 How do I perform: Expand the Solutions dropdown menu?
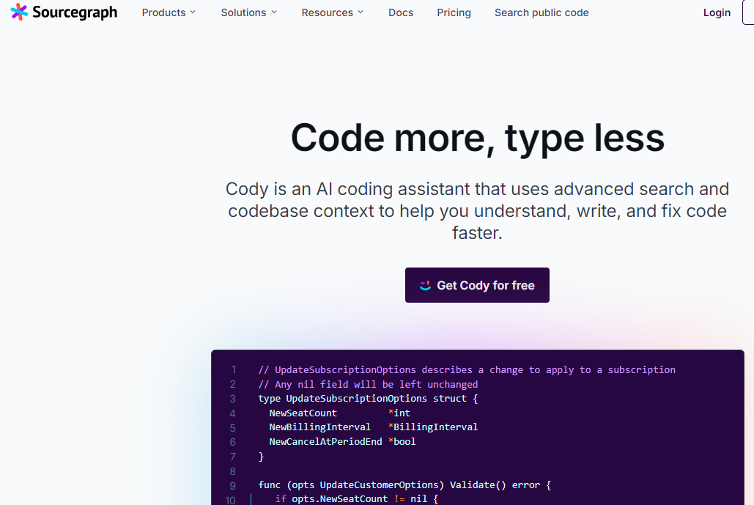[248, 12]
